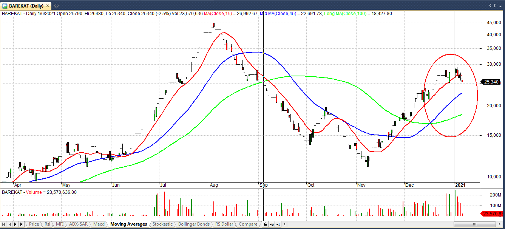Open the ADX-SAR sheet tab

coord(78,224)
